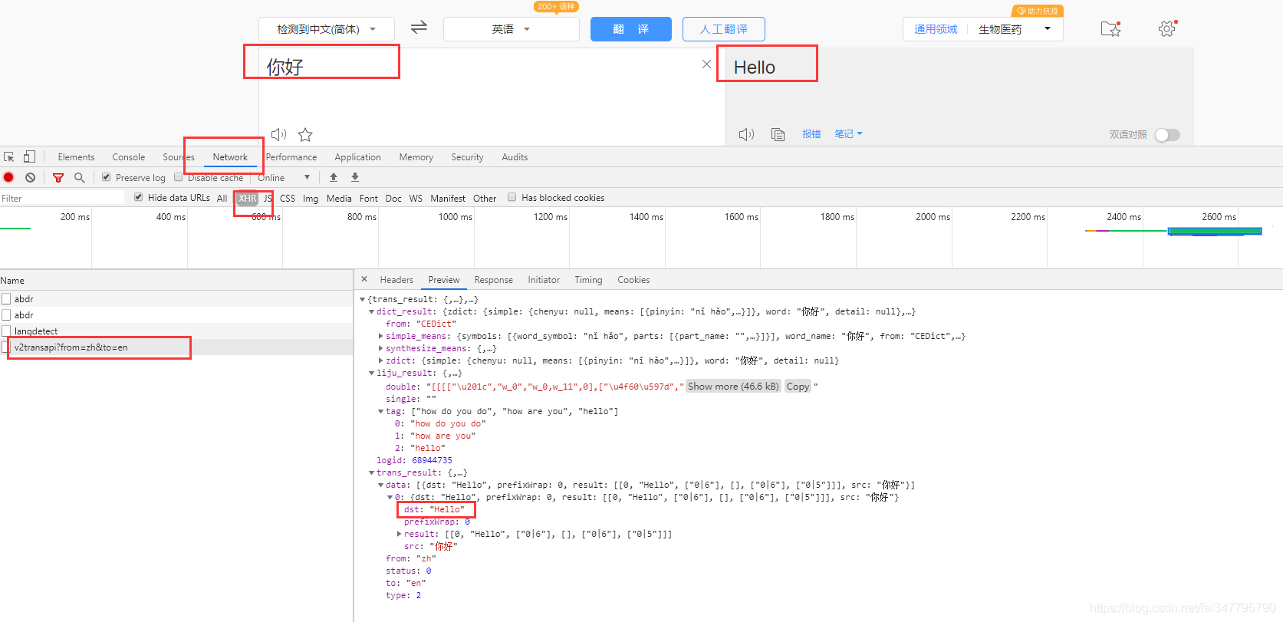Clear the network log
The width and height of the screenshot is (1283, 622).
coord(30,177)
